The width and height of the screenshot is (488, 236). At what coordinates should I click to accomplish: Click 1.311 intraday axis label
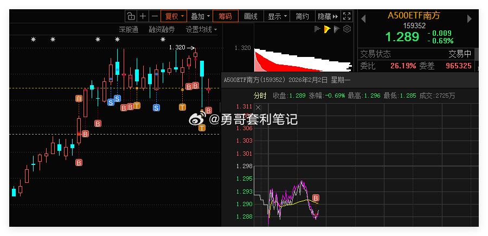coord(244,107)
